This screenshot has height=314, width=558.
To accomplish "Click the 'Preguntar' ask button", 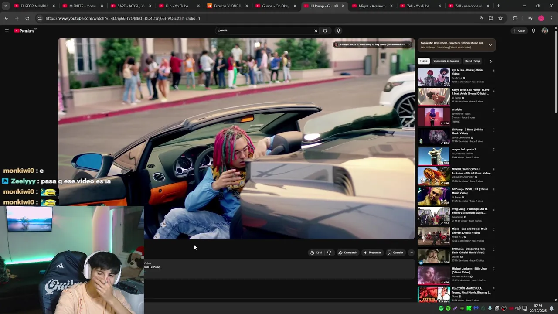I will [372, 253].
